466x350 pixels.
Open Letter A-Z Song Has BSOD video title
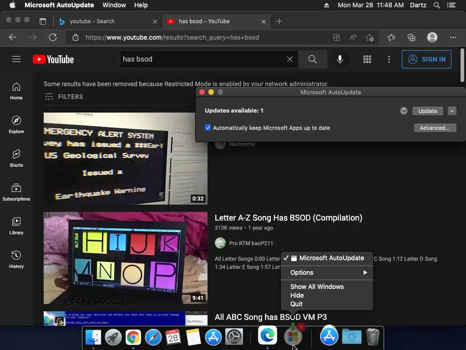(x=289, y=217)
